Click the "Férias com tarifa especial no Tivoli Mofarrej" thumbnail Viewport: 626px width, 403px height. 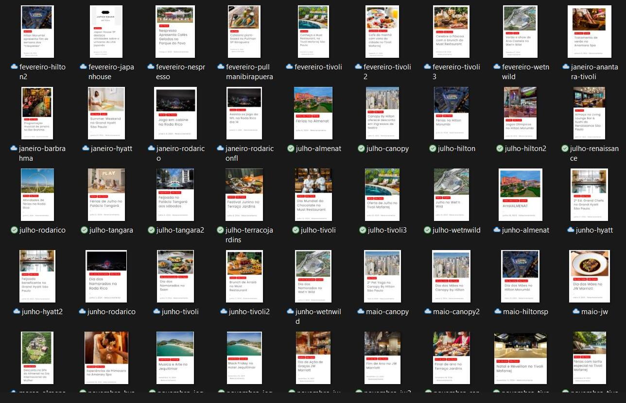[x=589, y=358]
